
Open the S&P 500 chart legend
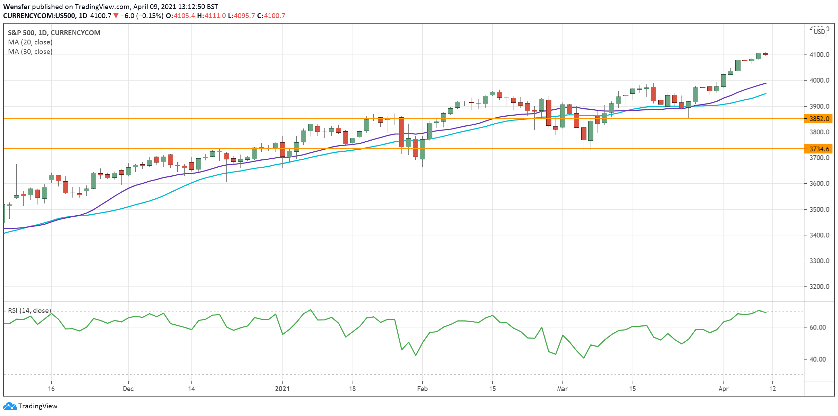[54, 33]
